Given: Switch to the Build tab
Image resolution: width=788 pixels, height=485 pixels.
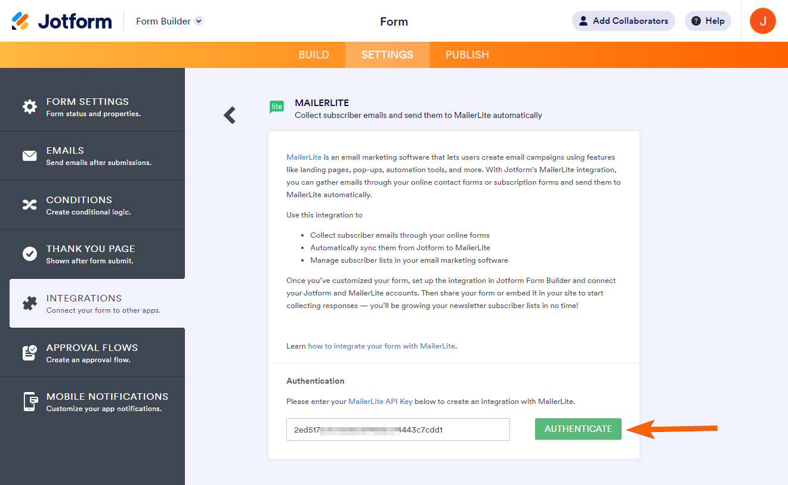Looking at the screenshot, I should coord(314,55).
